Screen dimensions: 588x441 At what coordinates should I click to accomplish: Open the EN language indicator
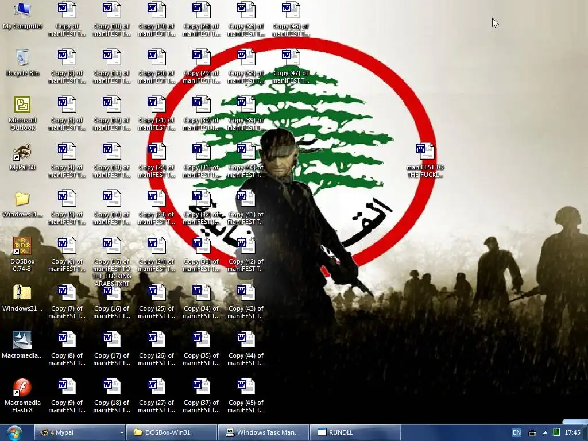click(516, 432)
